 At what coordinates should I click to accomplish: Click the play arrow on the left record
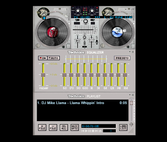(53, 43)
